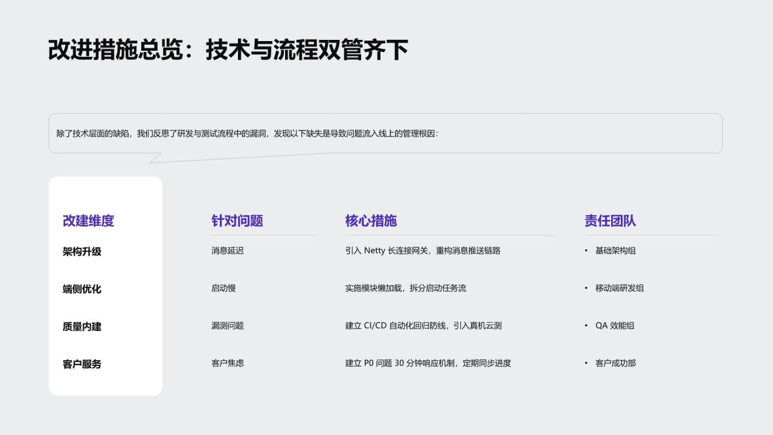Click the 漏测问题 text

coord(228,325)
